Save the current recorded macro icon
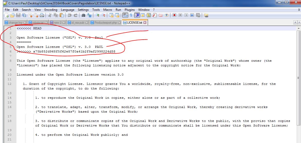Screen dimensions: 301x143 tap(198, 15)
